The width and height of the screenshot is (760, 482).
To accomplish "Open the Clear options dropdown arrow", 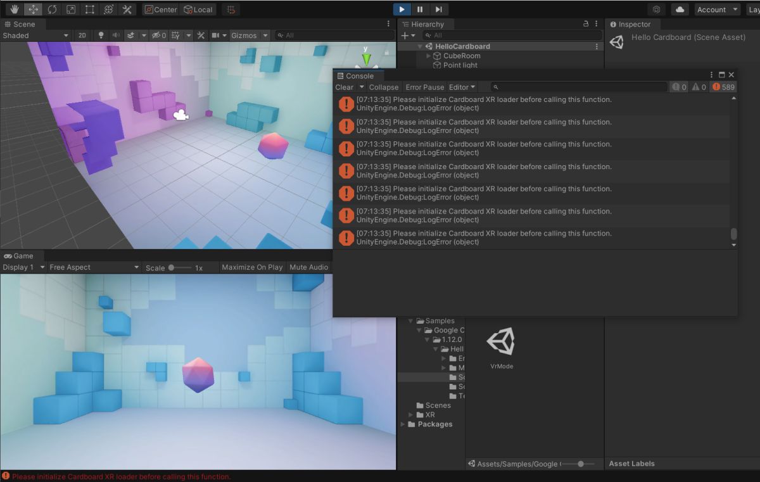I will click(x=362, y=87).
